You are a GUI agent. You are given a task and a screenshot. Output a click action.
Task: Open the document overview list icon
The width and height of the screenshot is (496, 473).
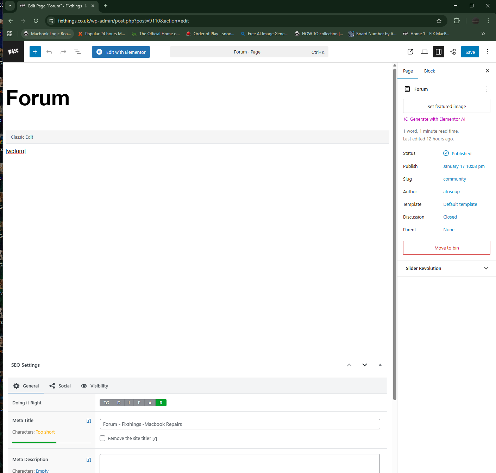[x=77, y=52]
